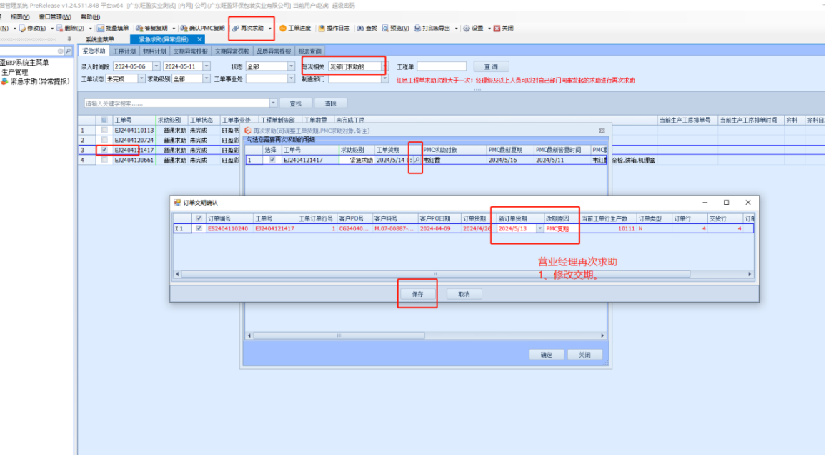The image size is (826, 456).
Task: Open dropdown arrow next to 再次求助
Action: point(269,29)
